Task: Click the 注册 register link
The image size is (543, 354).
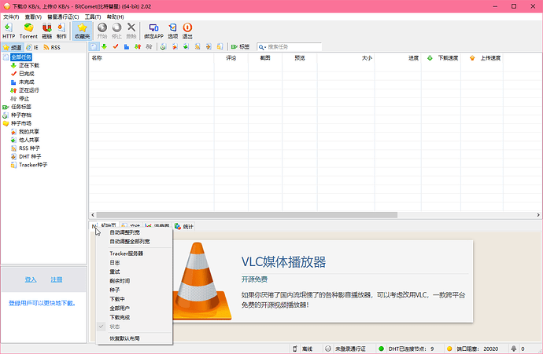Action: 57,279
